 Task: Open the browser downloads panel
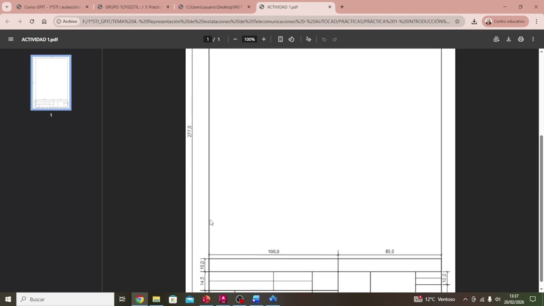tap(474, 21)
